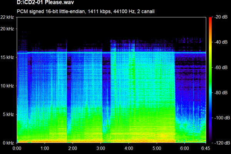
Task: Click the '6:00' time axis label
Action: pyautogui.click(x=184, y=148)
